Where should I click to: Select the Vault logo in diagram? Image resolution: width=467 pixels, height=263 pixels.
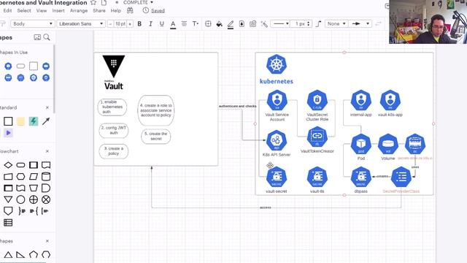pyautogui.click(x=114, y=72)
